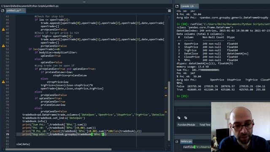Open the editor pane options hamburger menu

tap(170, 11)
